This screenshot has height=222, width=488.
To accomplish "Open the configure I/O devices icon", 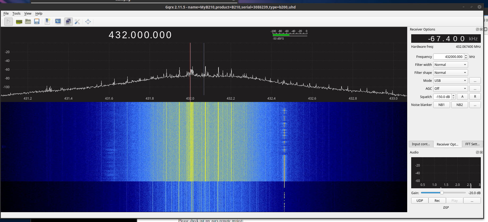I will (19, 22).
